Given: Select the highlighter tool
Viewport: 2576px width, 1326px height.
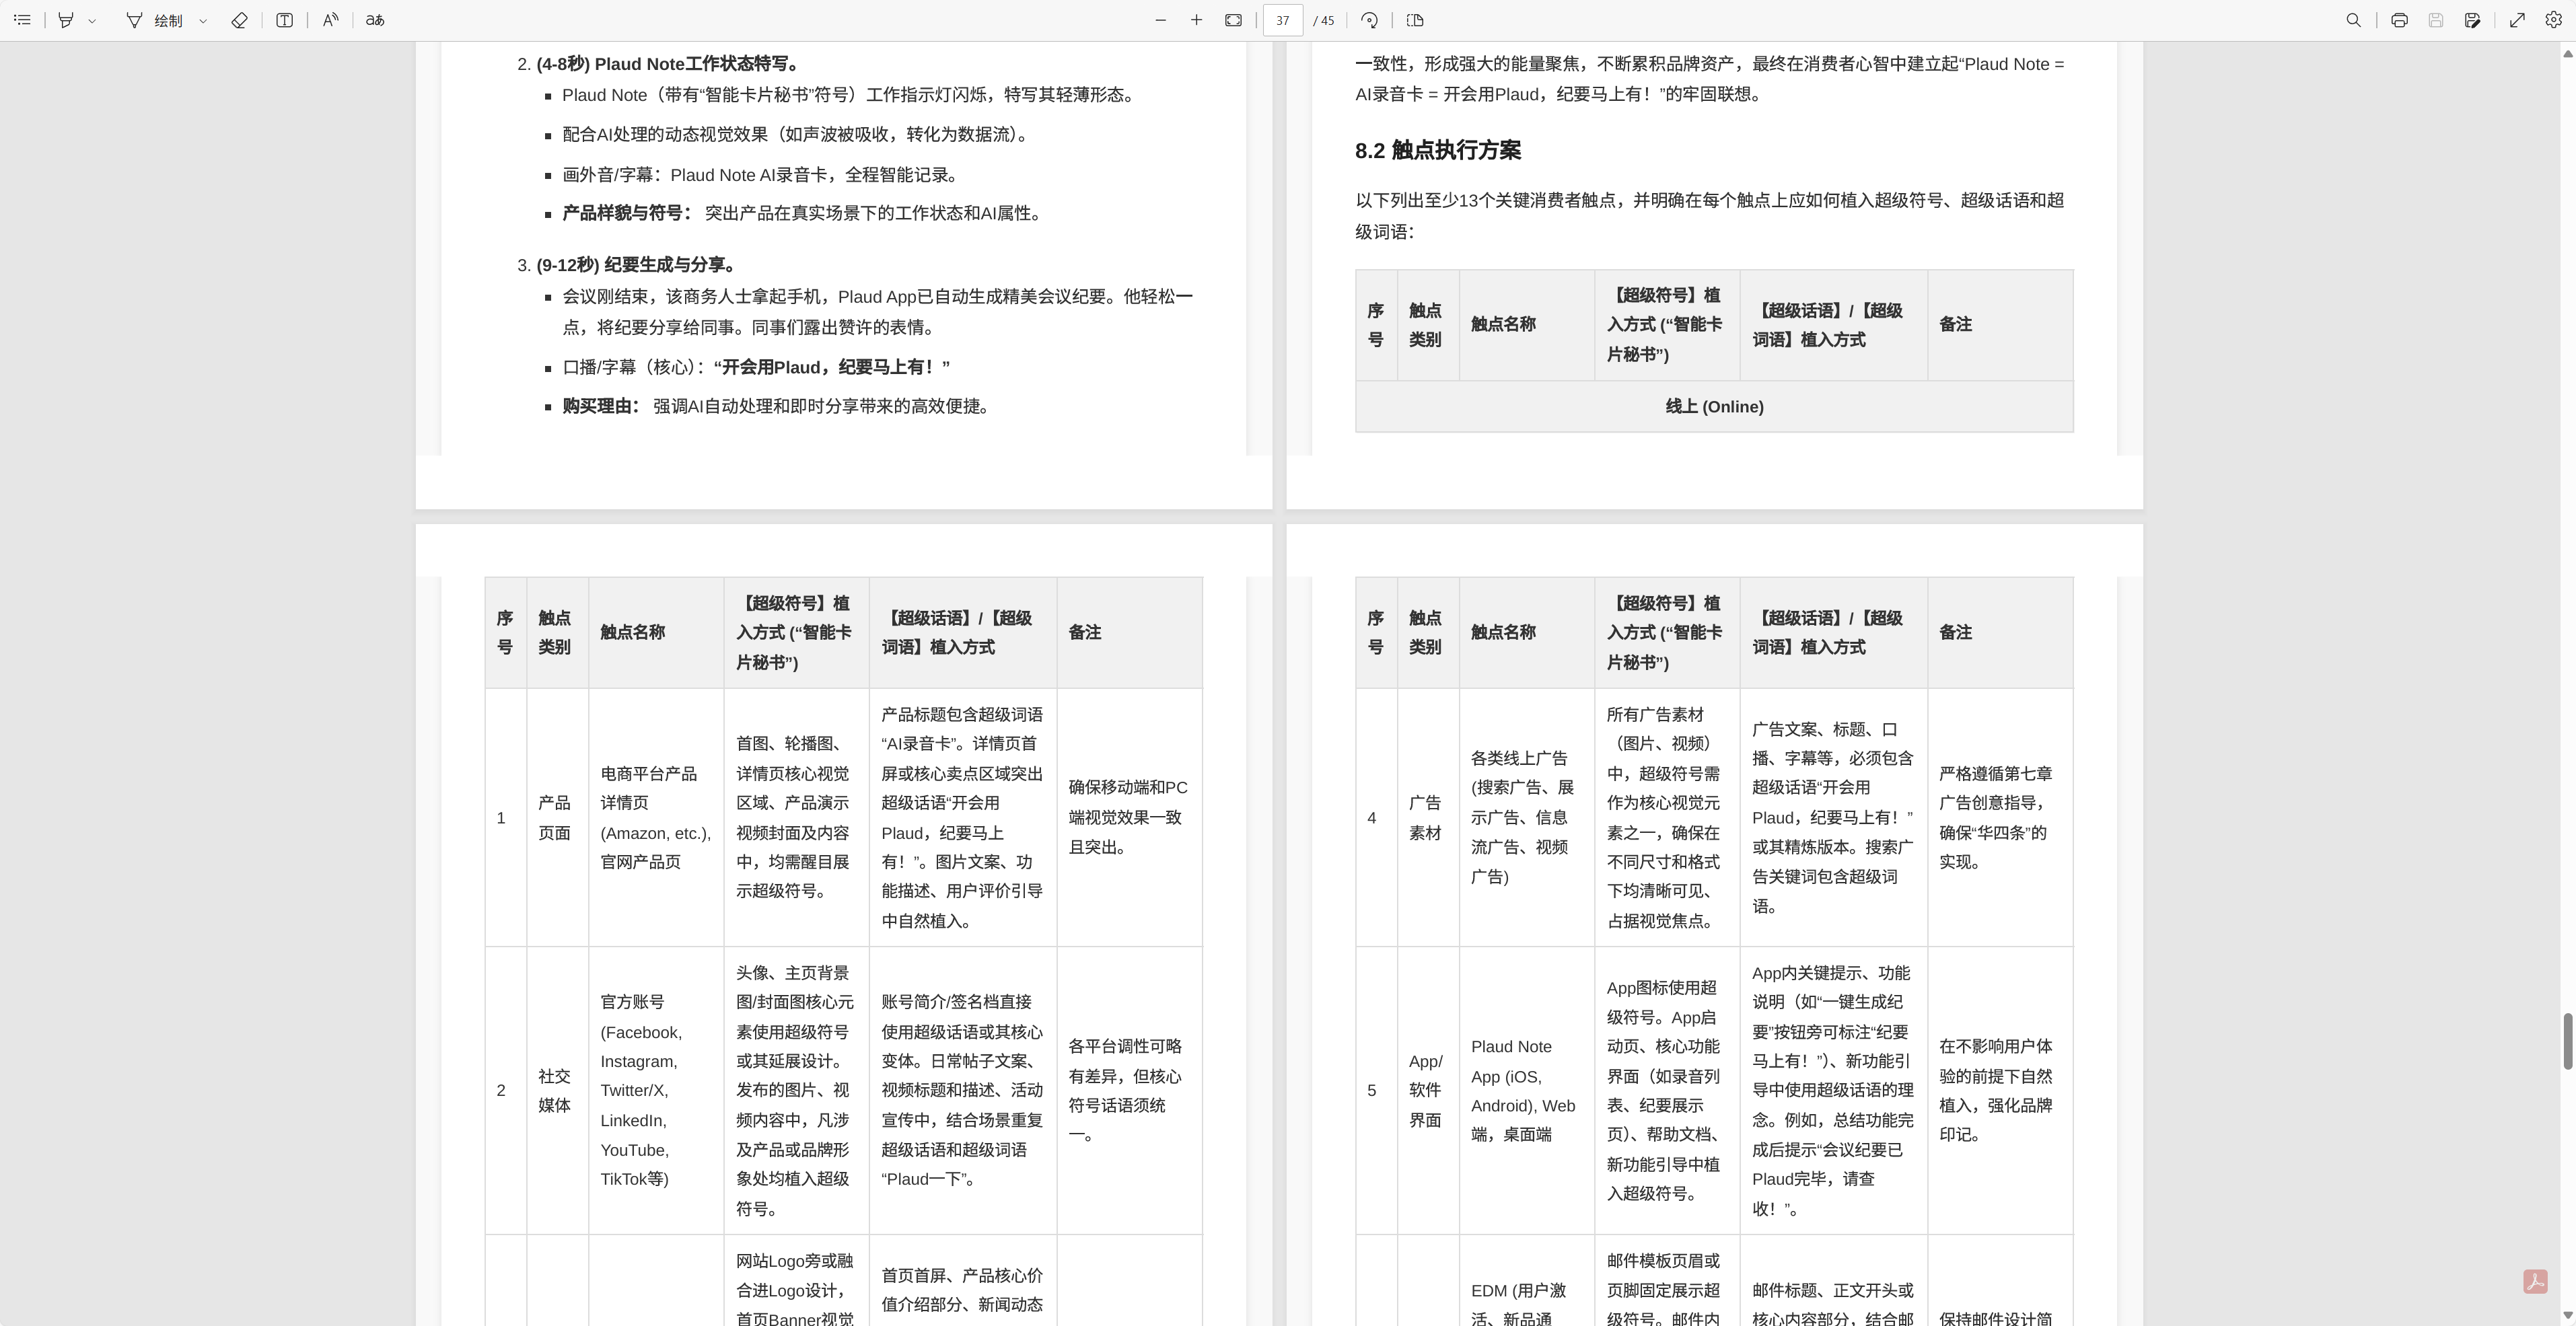Looking at the screenshot, I should tap(66, 20).
